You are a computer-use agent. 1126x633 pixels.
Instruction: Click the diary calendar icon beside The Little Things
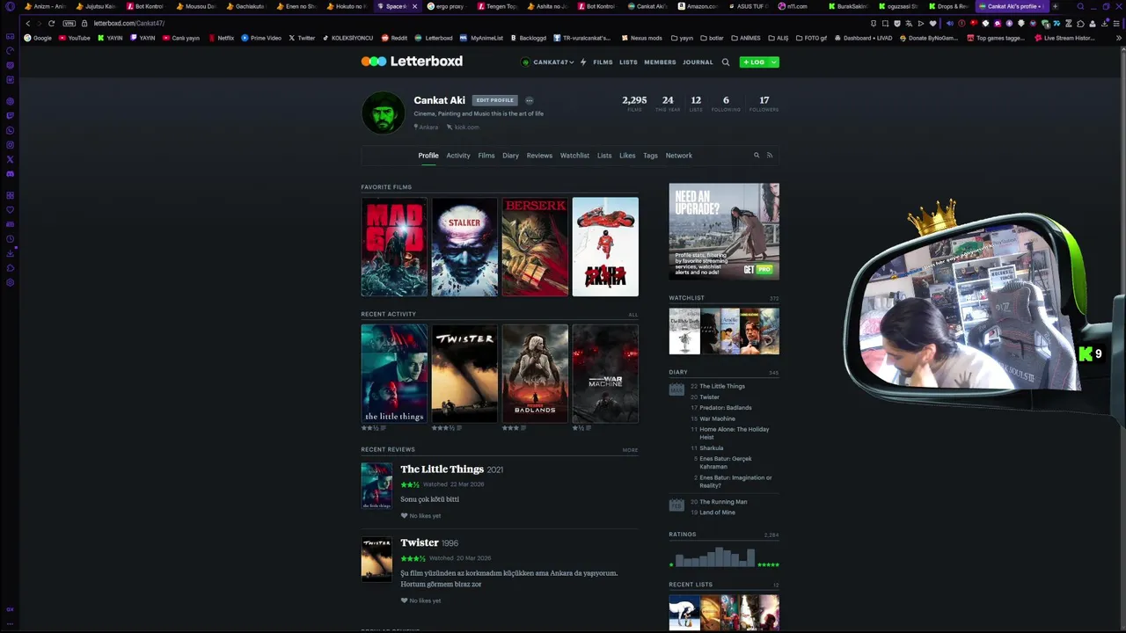tap(676, 389)
